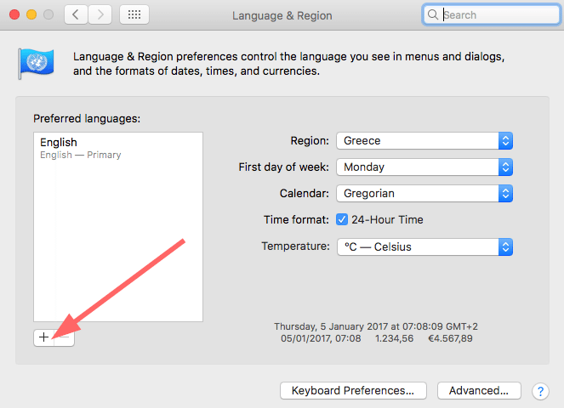
Task: Click the Advanced... button
Action: [x=479, y=391]
